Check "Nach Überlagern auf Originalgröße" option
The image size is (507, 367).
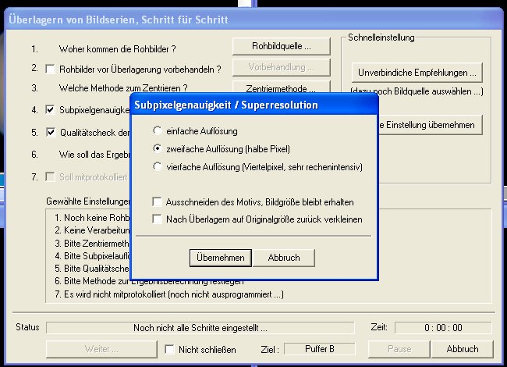[158, 219]
